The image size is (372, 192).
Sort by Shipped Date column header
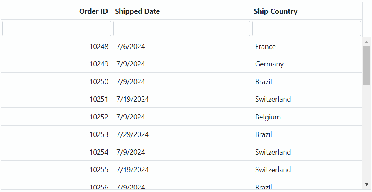(138, 11)
